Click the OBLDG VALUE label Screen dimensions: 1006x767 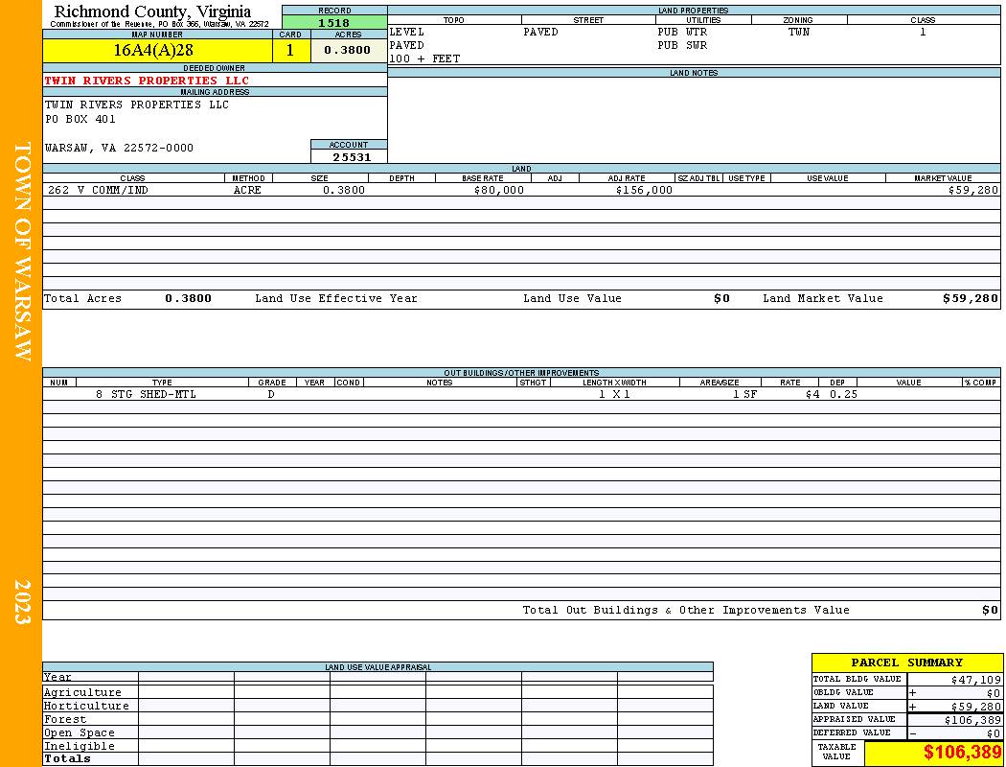(x=843, y=692)
